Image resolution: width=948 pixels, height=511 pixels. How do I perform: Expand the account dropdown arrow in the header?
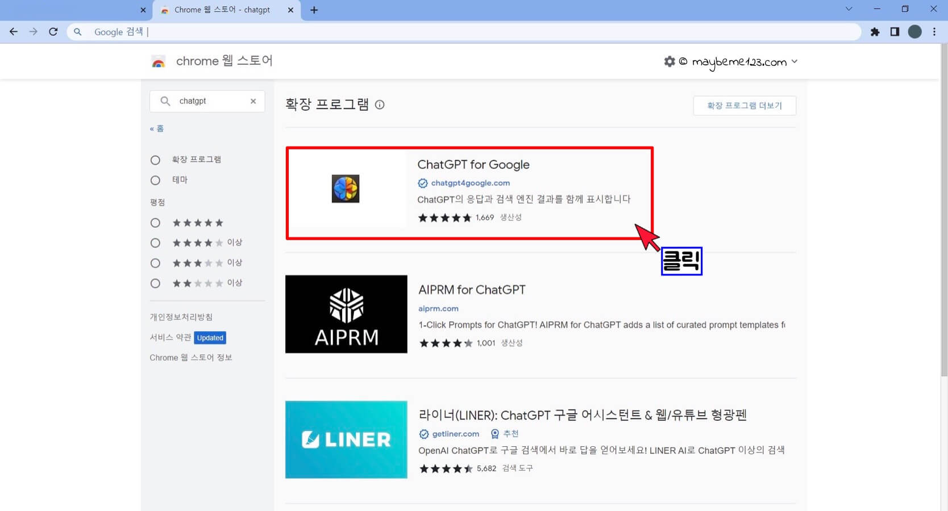point(795,61)
